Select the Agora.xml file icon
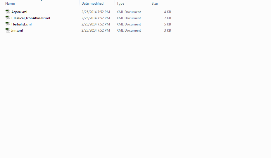 (x=8, y=12)
